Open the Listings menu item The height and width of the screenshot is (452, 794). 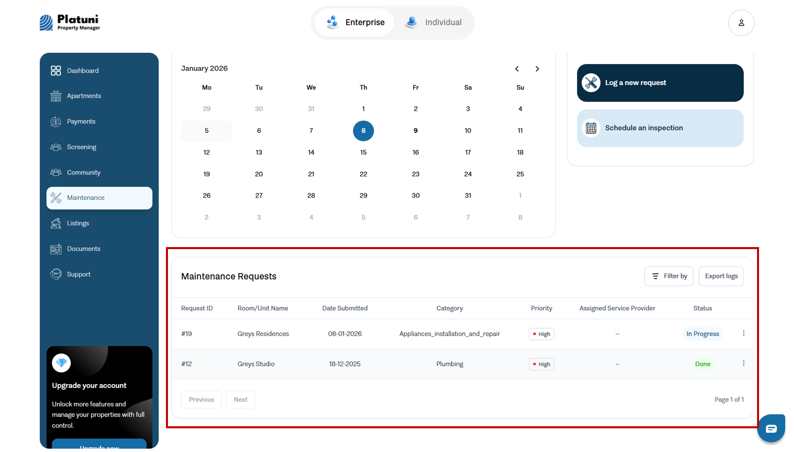coord(99,223)
